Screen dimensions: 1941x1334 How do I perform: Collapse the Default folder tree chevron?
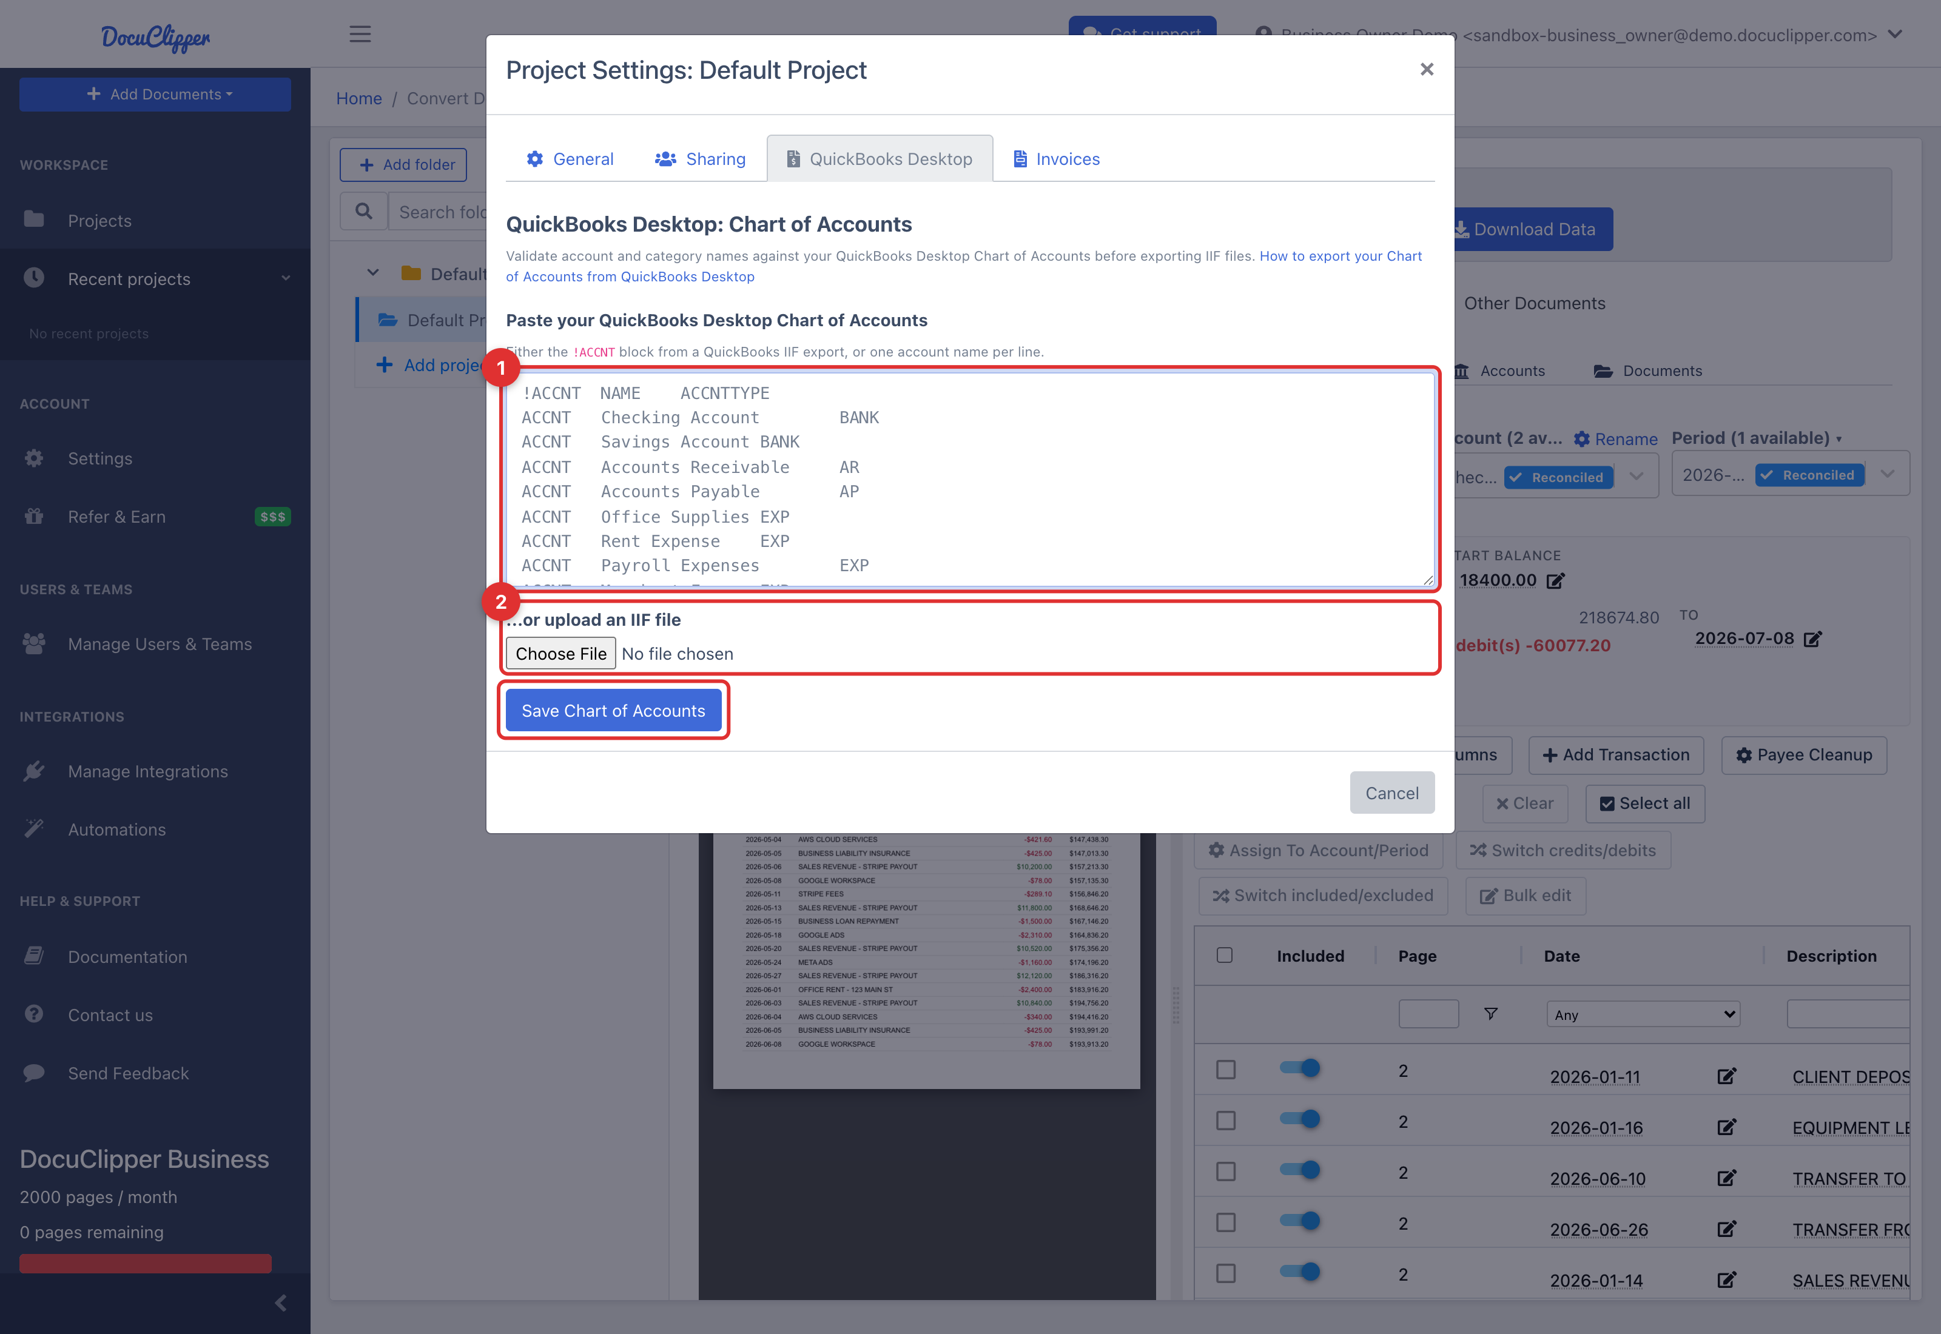[x=373, y=273]
